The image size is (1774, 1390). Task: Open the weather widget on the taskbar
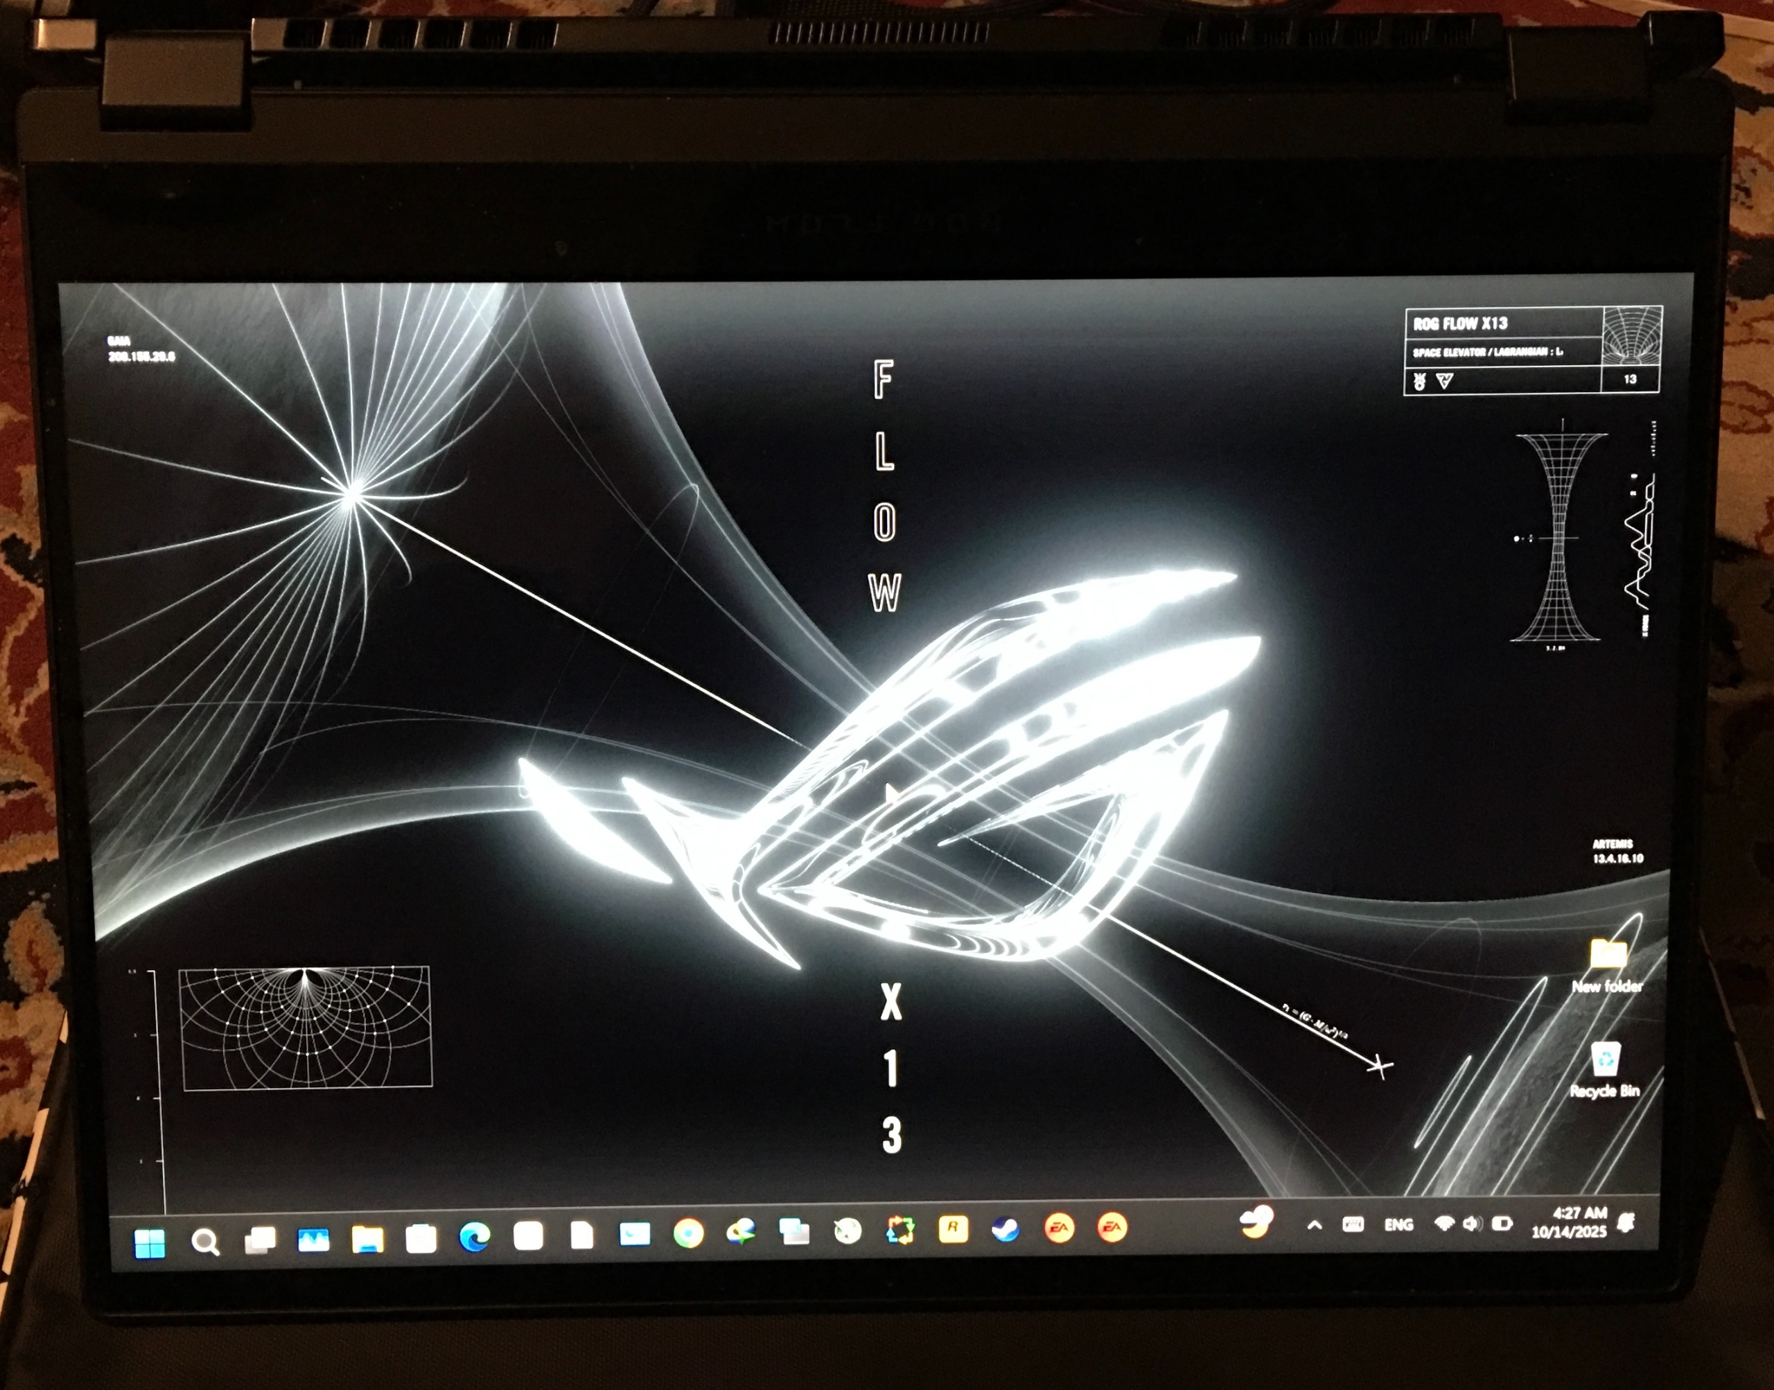[x=1256, y=1222]
